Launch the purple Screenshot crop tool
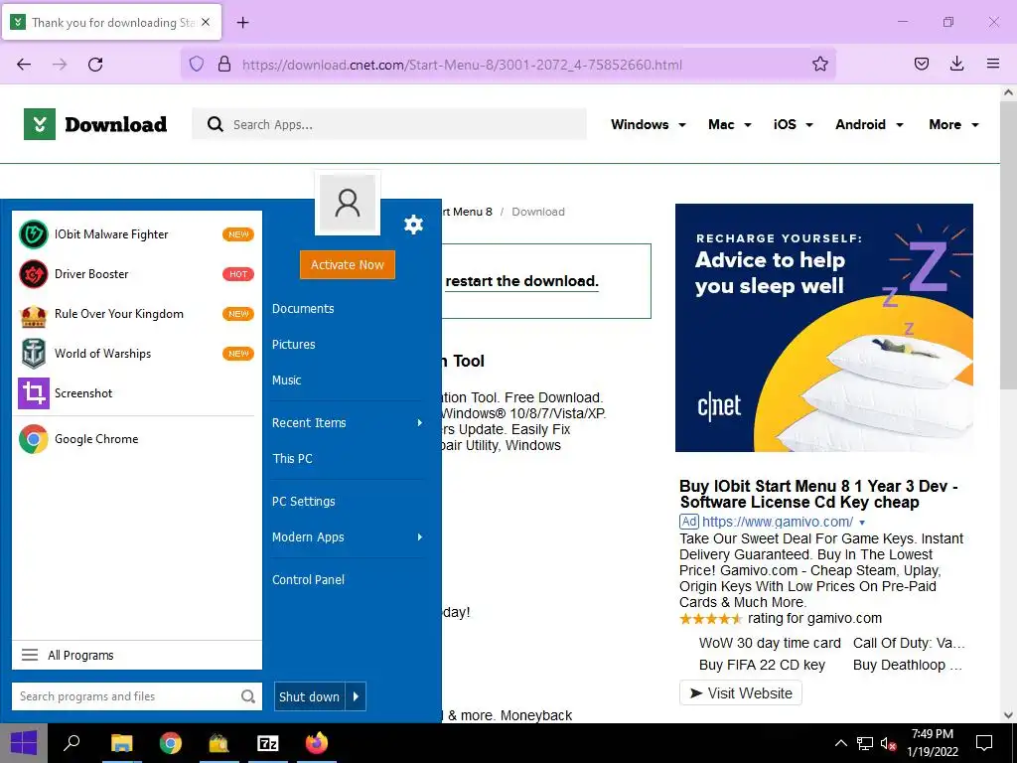1017x763 pixels. coord(33,393)
